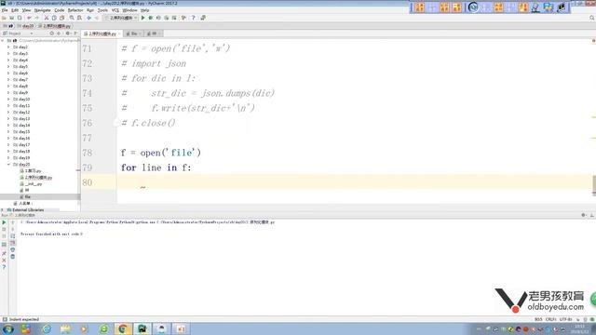Open the VCS menu
This screenshot has height=335, width=596.
click(115, 10)
